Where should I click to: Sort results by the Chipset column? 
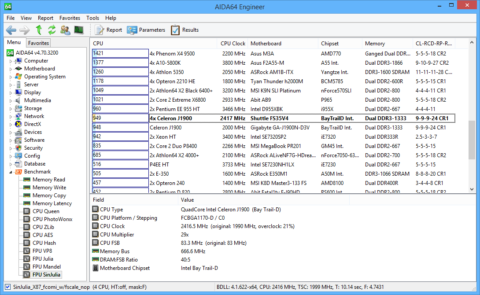click(340, 44)
